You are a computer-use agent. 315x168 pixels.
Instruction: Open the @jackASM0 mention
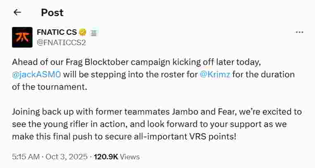pos(36,75)
